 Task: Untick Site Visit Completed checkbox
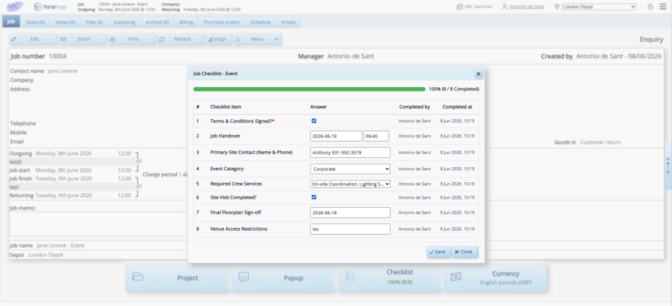click(x=314, y=197)
